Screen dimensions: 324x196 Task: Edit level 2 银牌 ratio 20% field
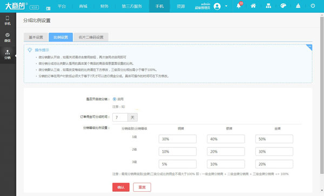[x=226, y=151]
